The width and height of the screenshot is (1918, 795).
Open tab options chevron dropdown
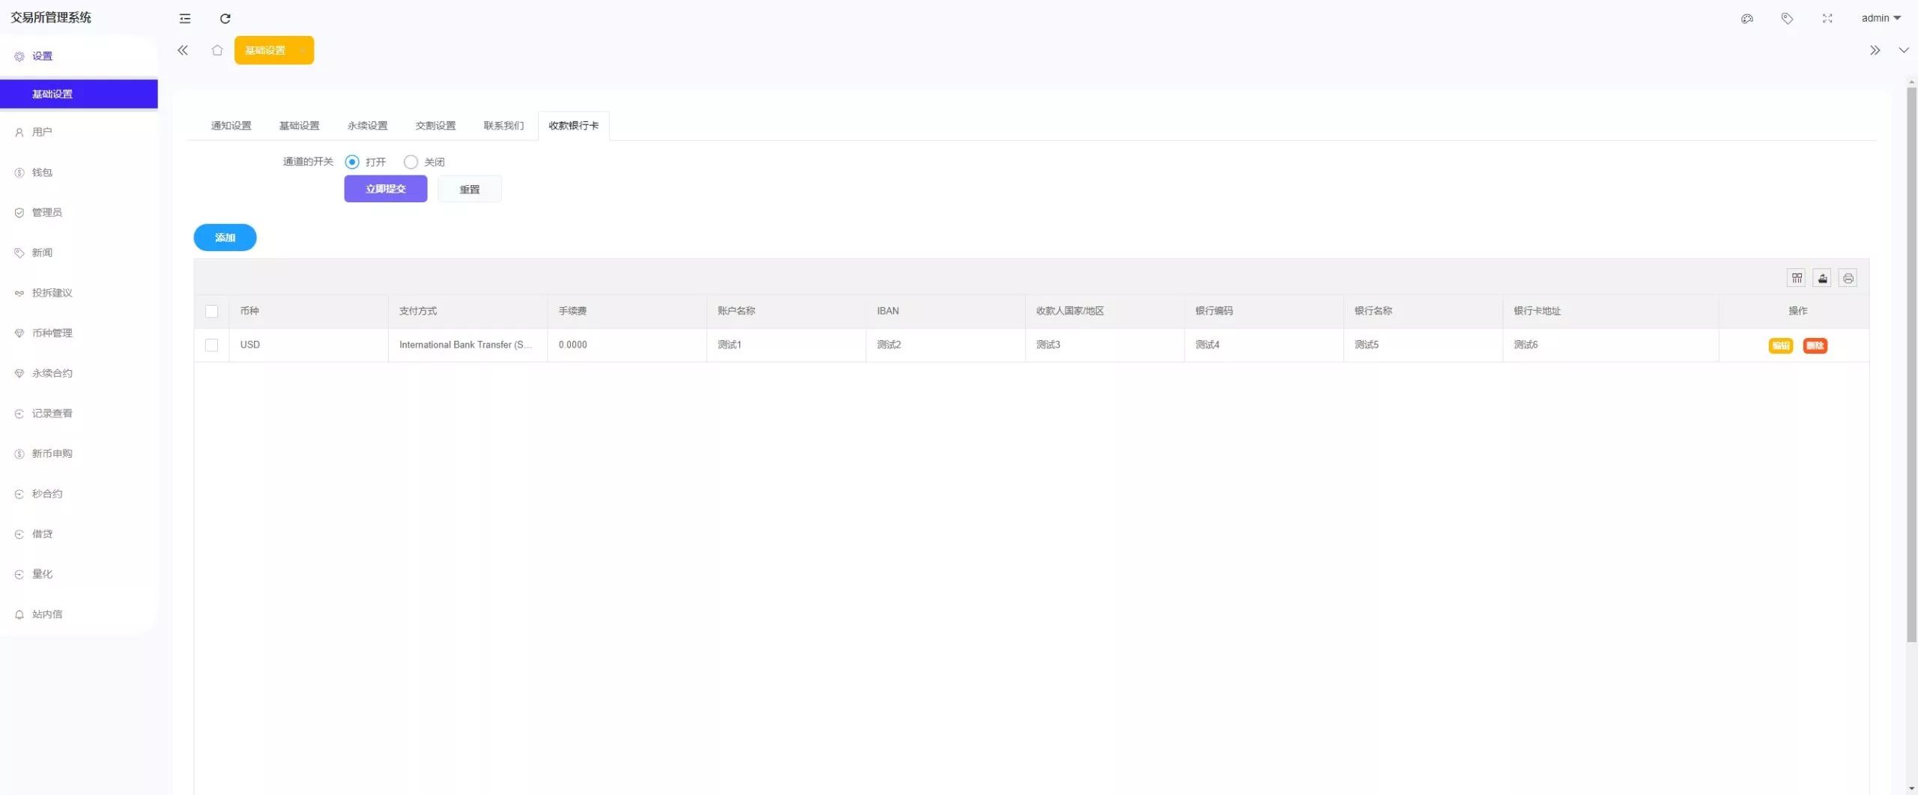pyautogui.click(x=1903, y=50)
